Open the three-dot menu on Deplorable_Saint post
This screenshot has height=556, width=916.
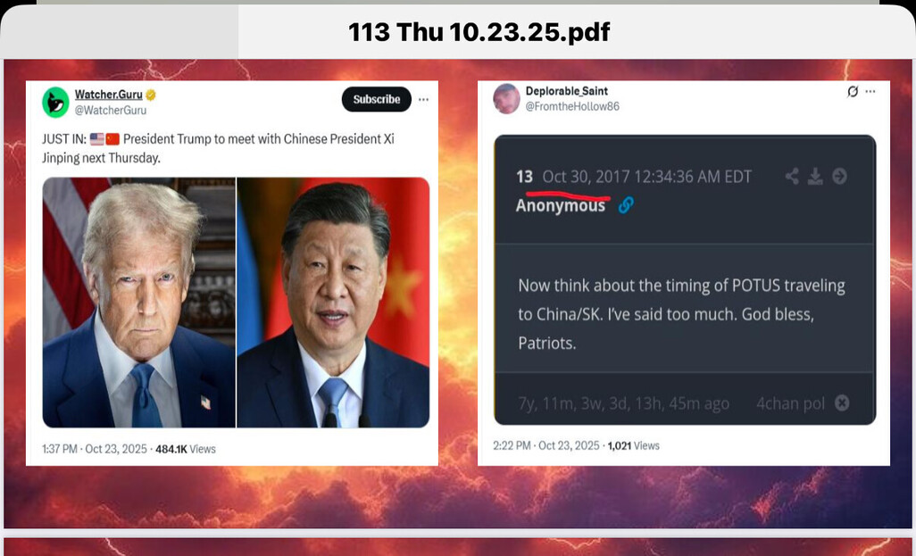tap(870, 92)
